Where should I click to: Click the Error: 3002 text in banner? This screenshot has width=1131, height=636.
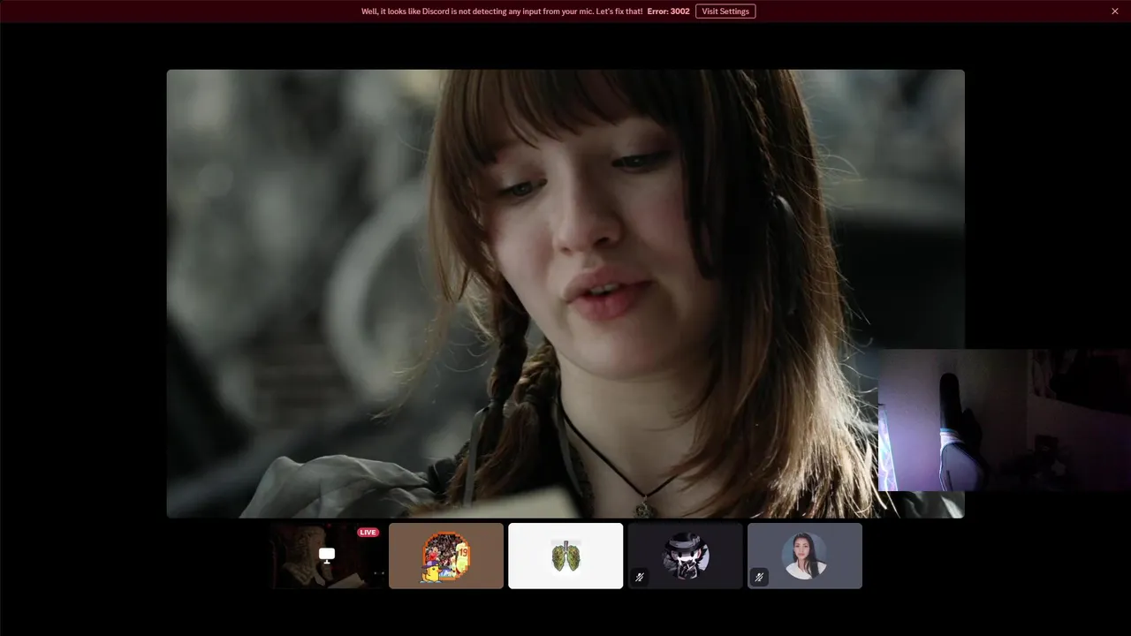[668, 11]
